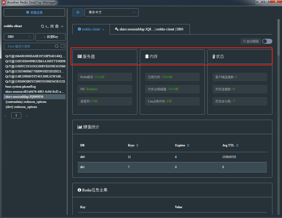
Task: Select the reddis-client info tab
Action: (x=89, y=29)
